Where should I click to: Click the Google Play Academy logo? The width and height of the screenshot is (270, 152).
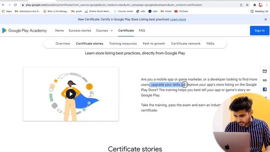pyautogui.click(x=24, y=30)
